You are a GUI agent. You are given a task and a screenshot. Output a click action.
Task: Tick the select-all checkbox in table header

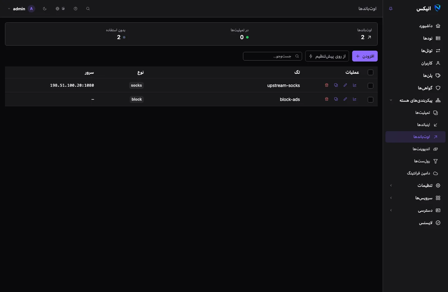pos(371,72)
